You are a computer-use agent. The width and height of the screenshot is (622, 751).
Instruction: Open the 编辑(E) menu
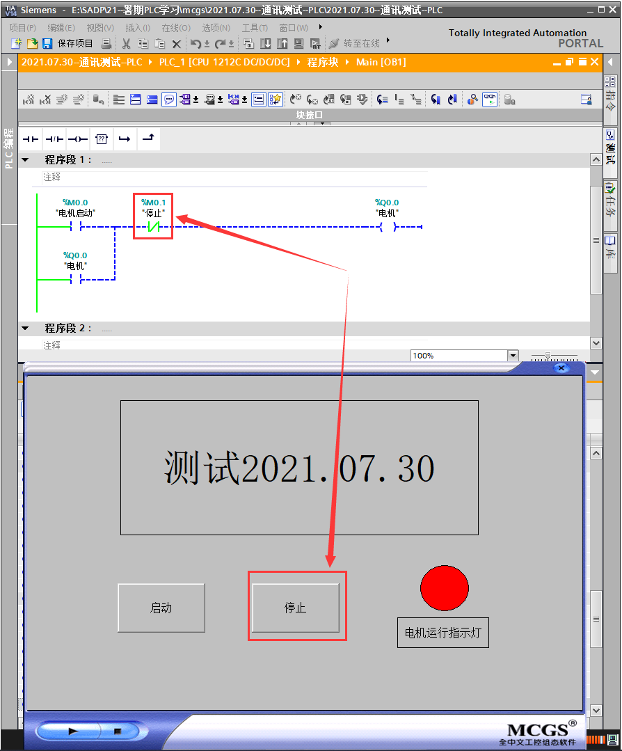click(61, 28)
